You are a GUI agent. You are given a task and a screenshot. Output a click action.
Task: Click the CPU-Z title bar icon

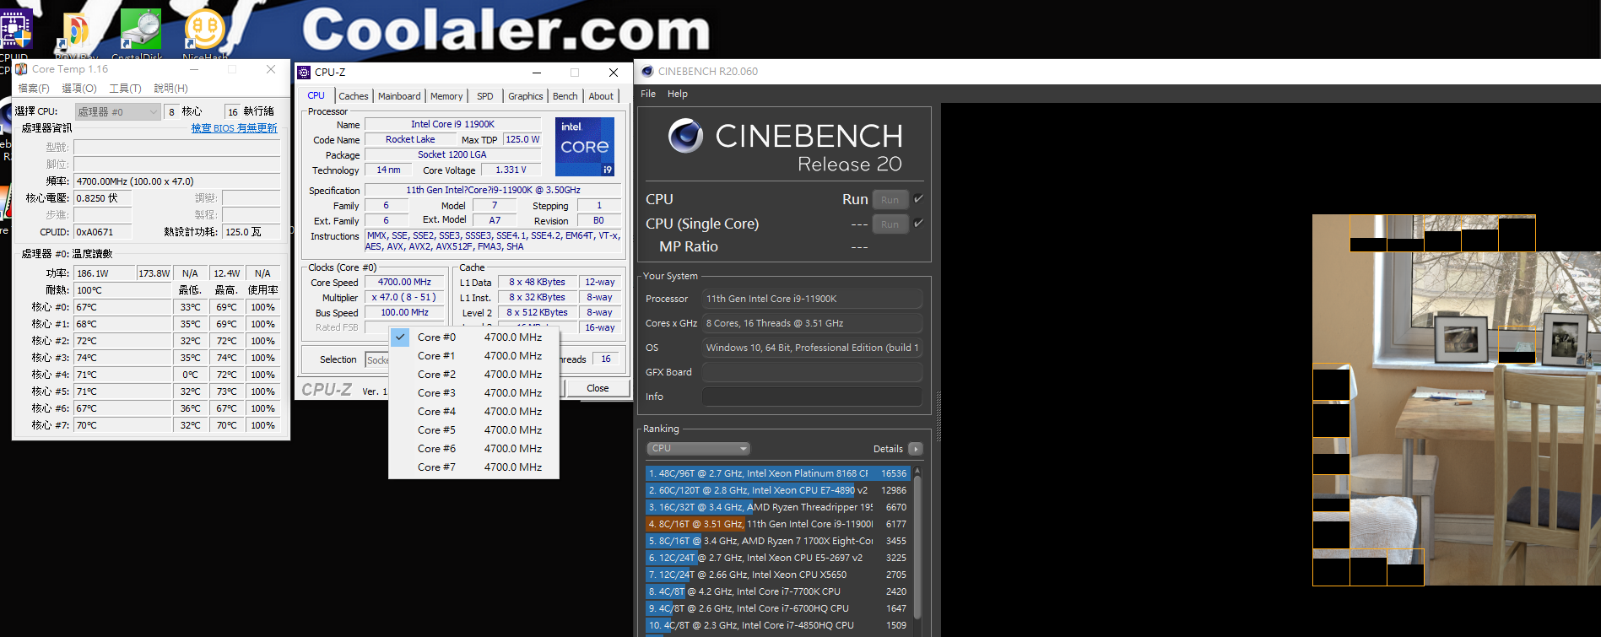[x=304, y=73]
